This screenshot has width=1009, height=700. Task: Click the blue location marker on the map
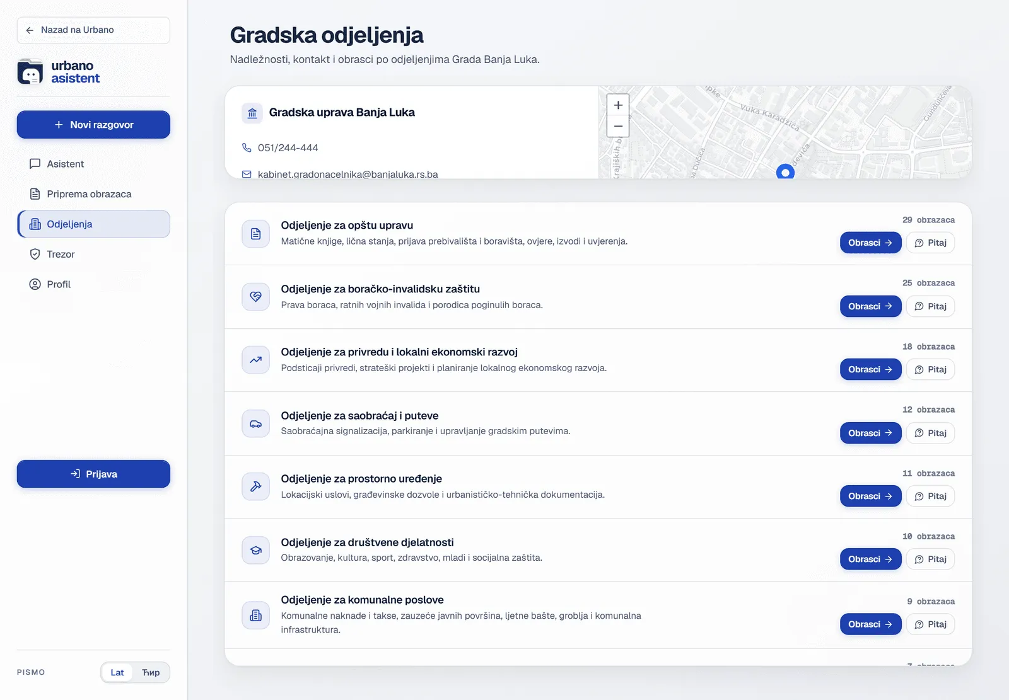785,172
